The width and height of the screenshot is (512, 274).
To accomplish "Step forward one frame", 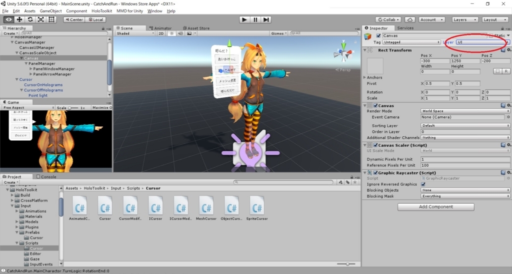I will pos(266,19).
